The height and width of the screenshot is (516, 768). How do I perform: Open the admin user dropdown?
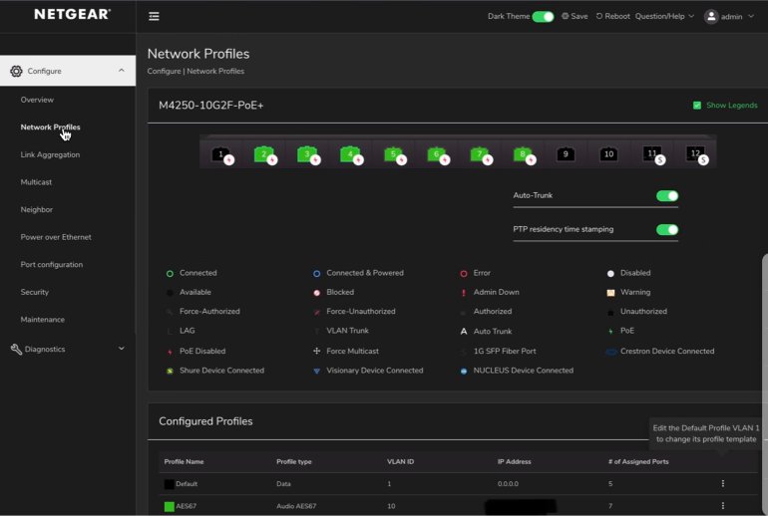point(729,17)
